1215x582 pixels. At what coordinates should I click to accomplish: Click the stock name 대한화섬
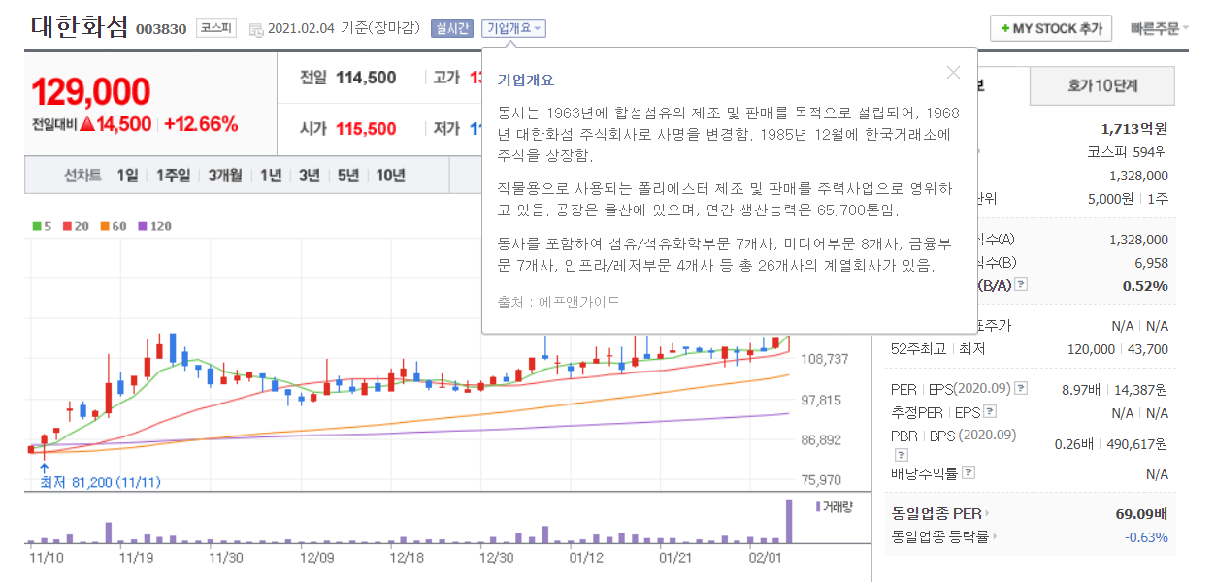(x=80, y=26)
